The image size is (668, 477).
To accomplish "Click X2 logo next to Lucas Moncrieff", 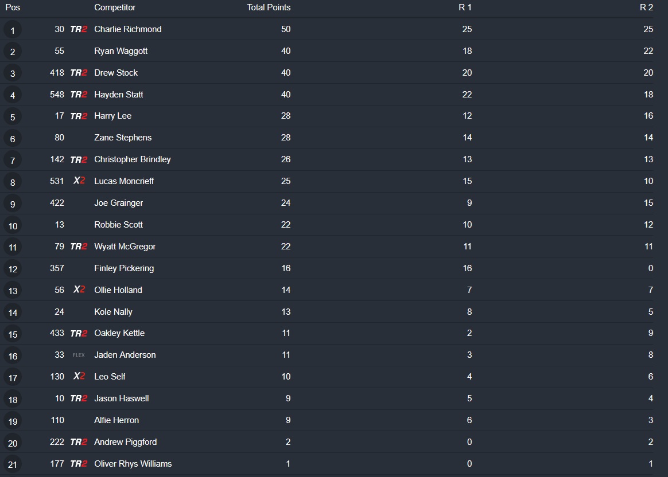I will pyautogui.click(x=79, y=181).
